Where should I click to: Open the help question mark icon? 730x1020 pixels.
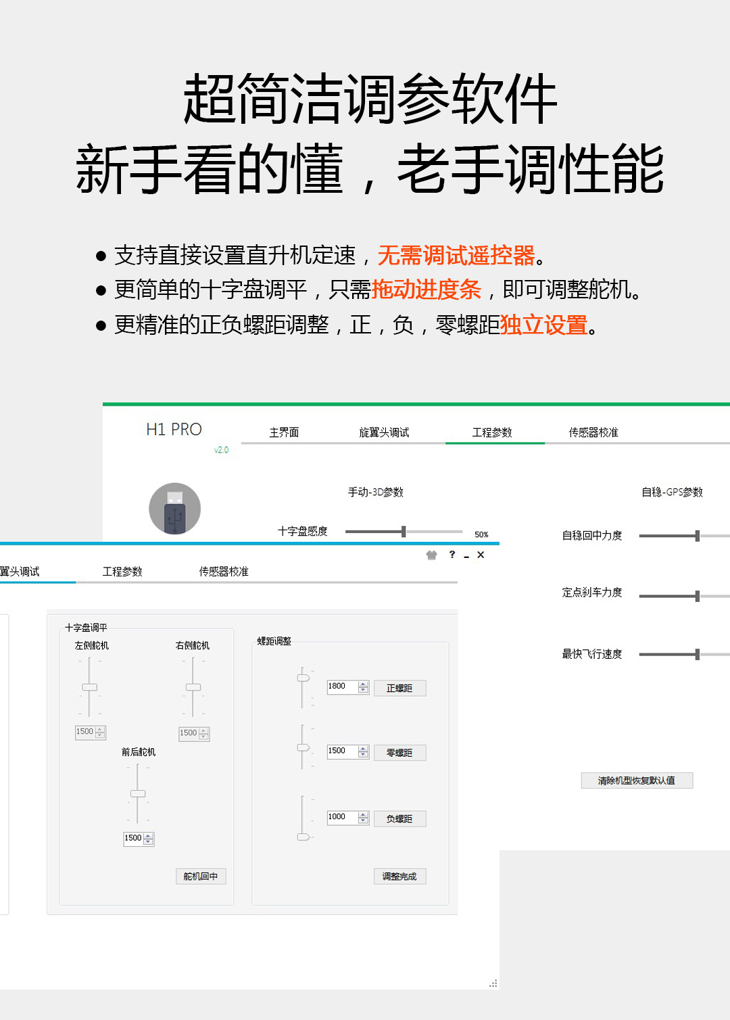pyautogui.click(x=452, y=555)
